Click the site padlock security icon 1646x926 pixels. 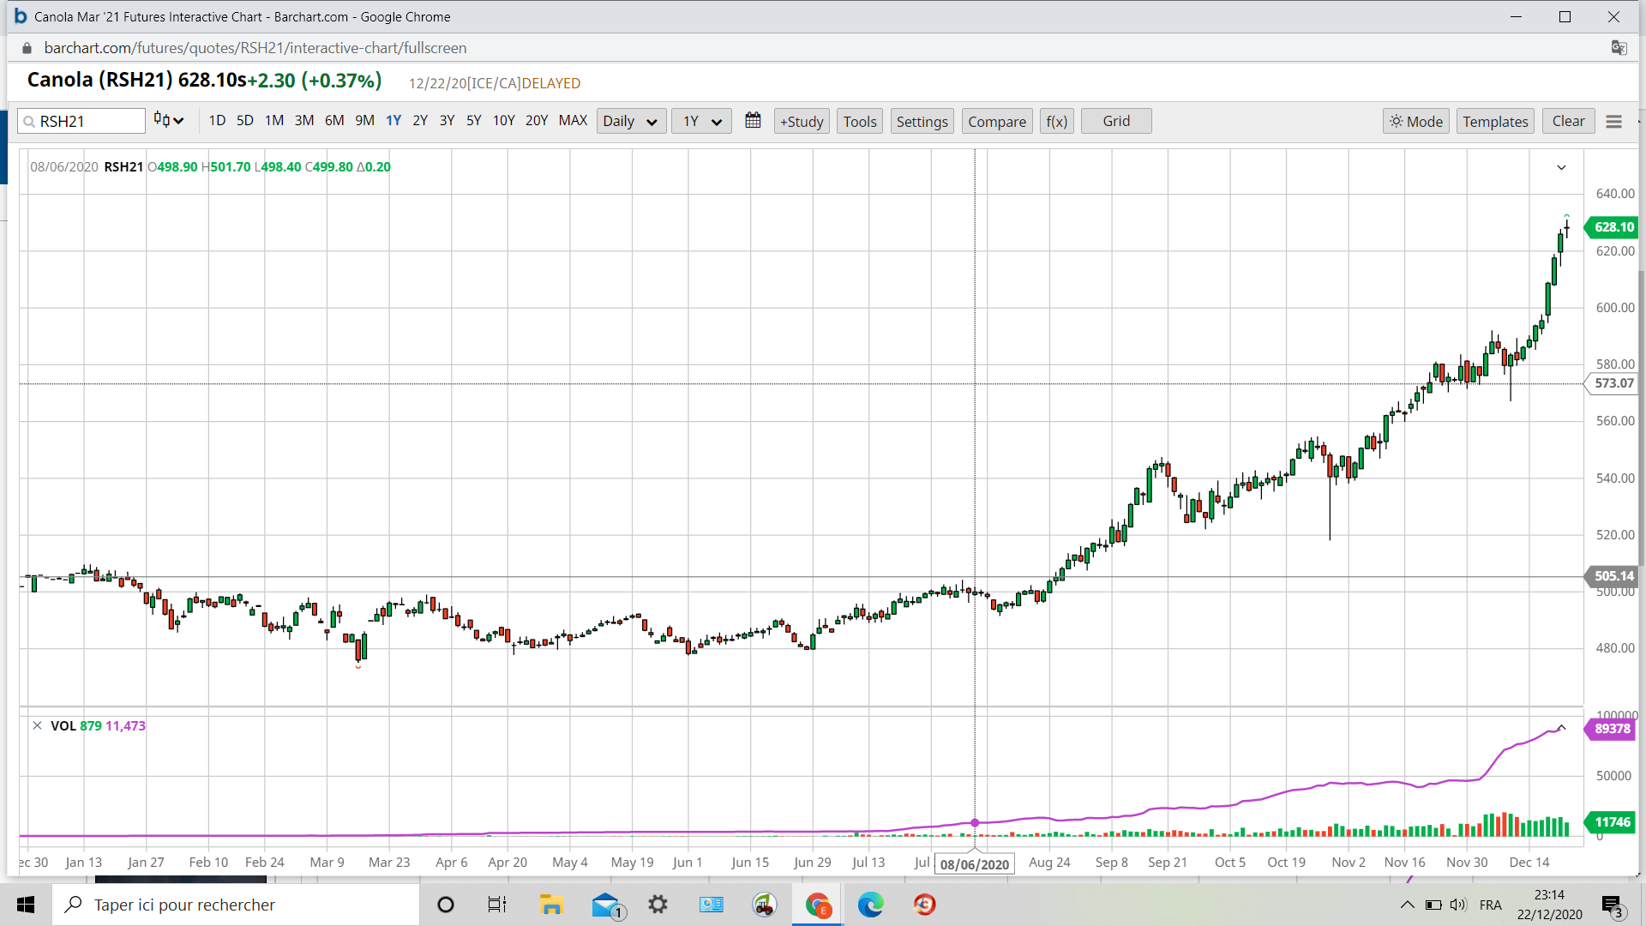click(27, 48)
